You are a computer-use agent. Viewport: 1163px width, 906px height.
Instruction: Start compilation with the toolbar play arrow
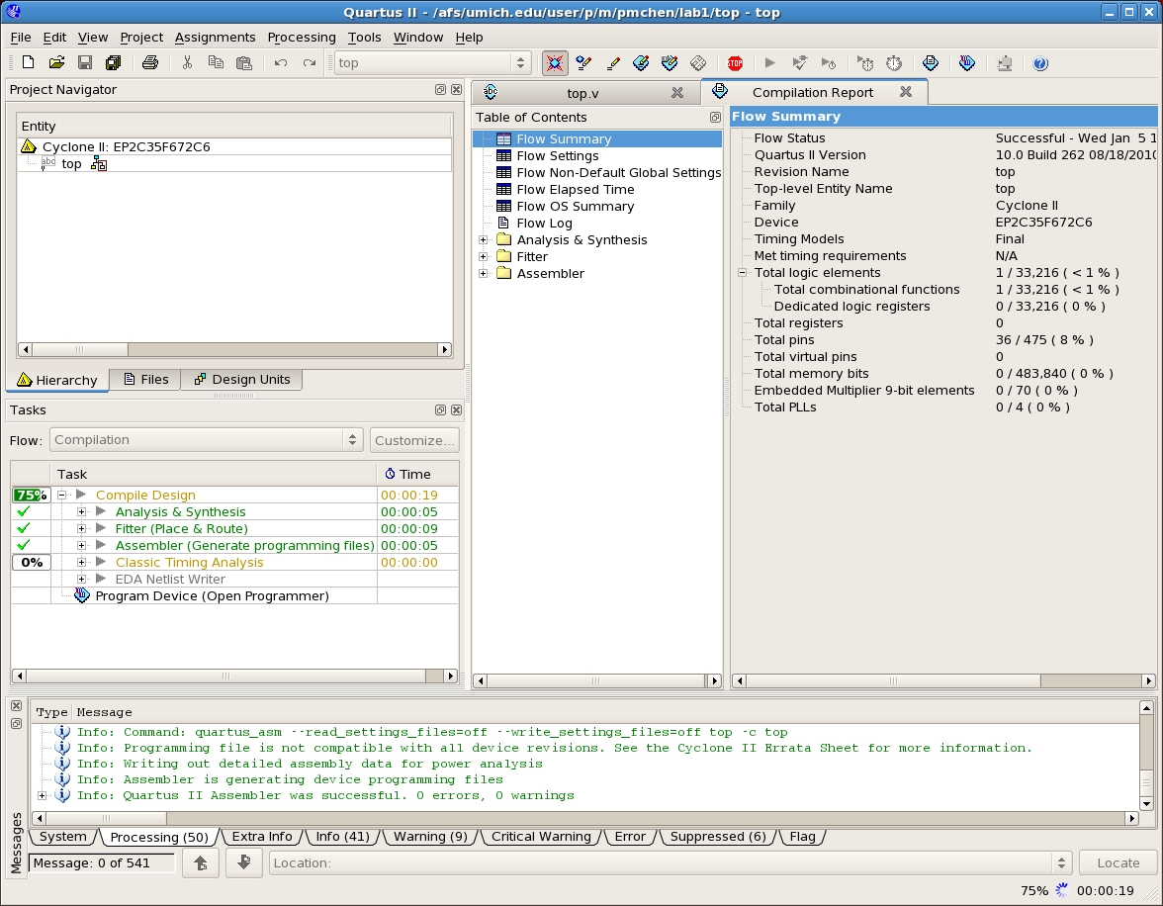click(769, 63)
